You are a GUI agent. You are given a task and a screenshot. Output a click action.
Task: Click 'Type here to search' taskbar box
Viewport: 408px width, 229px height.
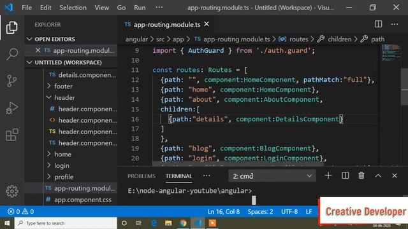[66, 223]
